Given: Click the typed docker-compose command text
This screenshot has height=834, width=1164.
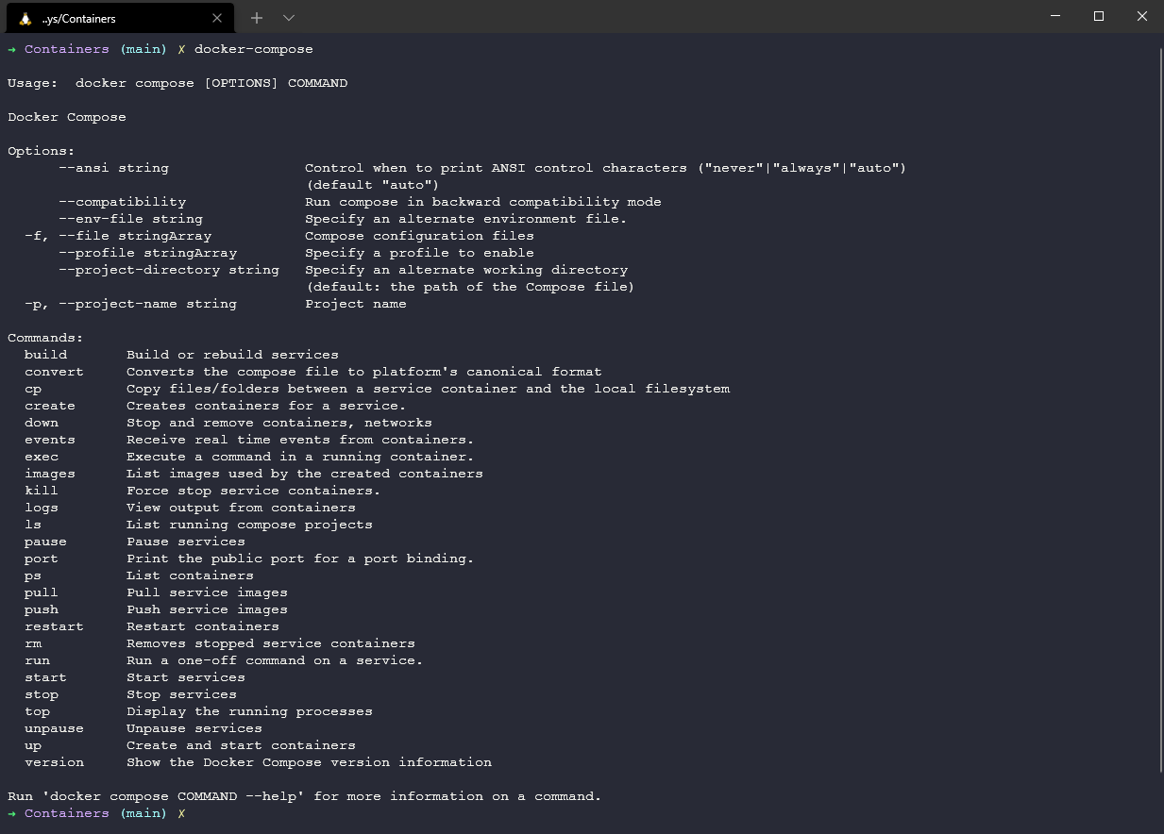Looking at the screenshot, I should [x=253, y=49].
